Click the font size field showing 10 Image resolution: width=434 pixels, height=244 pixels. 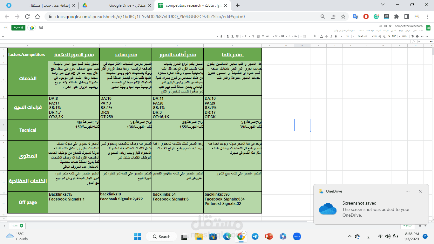[x=347, y=36]
